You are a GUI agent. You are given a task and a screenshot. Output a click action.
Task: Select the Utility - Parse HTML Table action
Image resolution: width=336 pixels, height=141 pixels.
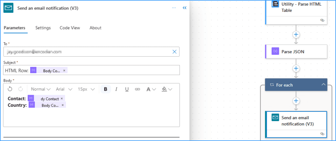click(296, 12)
